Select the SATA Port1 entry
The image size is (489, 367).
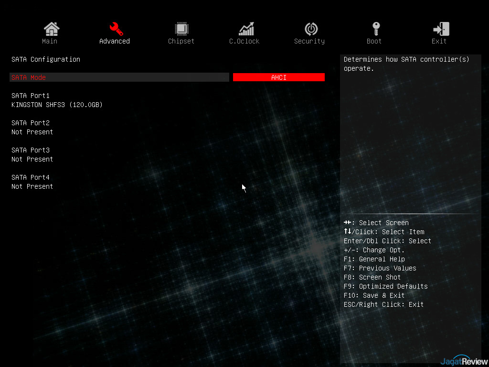coord(31,96)
